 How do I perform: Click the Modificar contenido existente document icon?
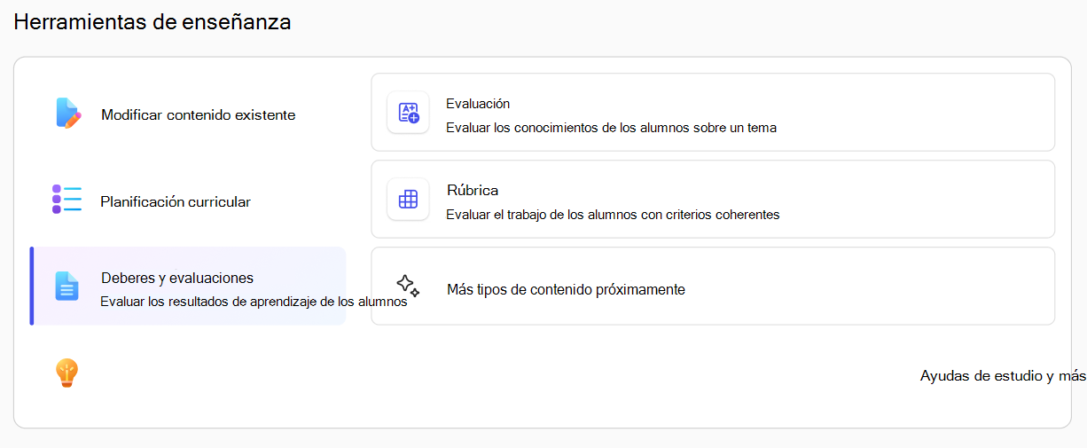[68, 114]
